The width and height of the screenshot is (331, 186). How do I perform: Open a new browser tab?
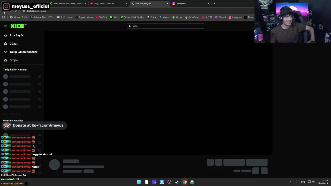pyautogui.click(x=214, y=4)
